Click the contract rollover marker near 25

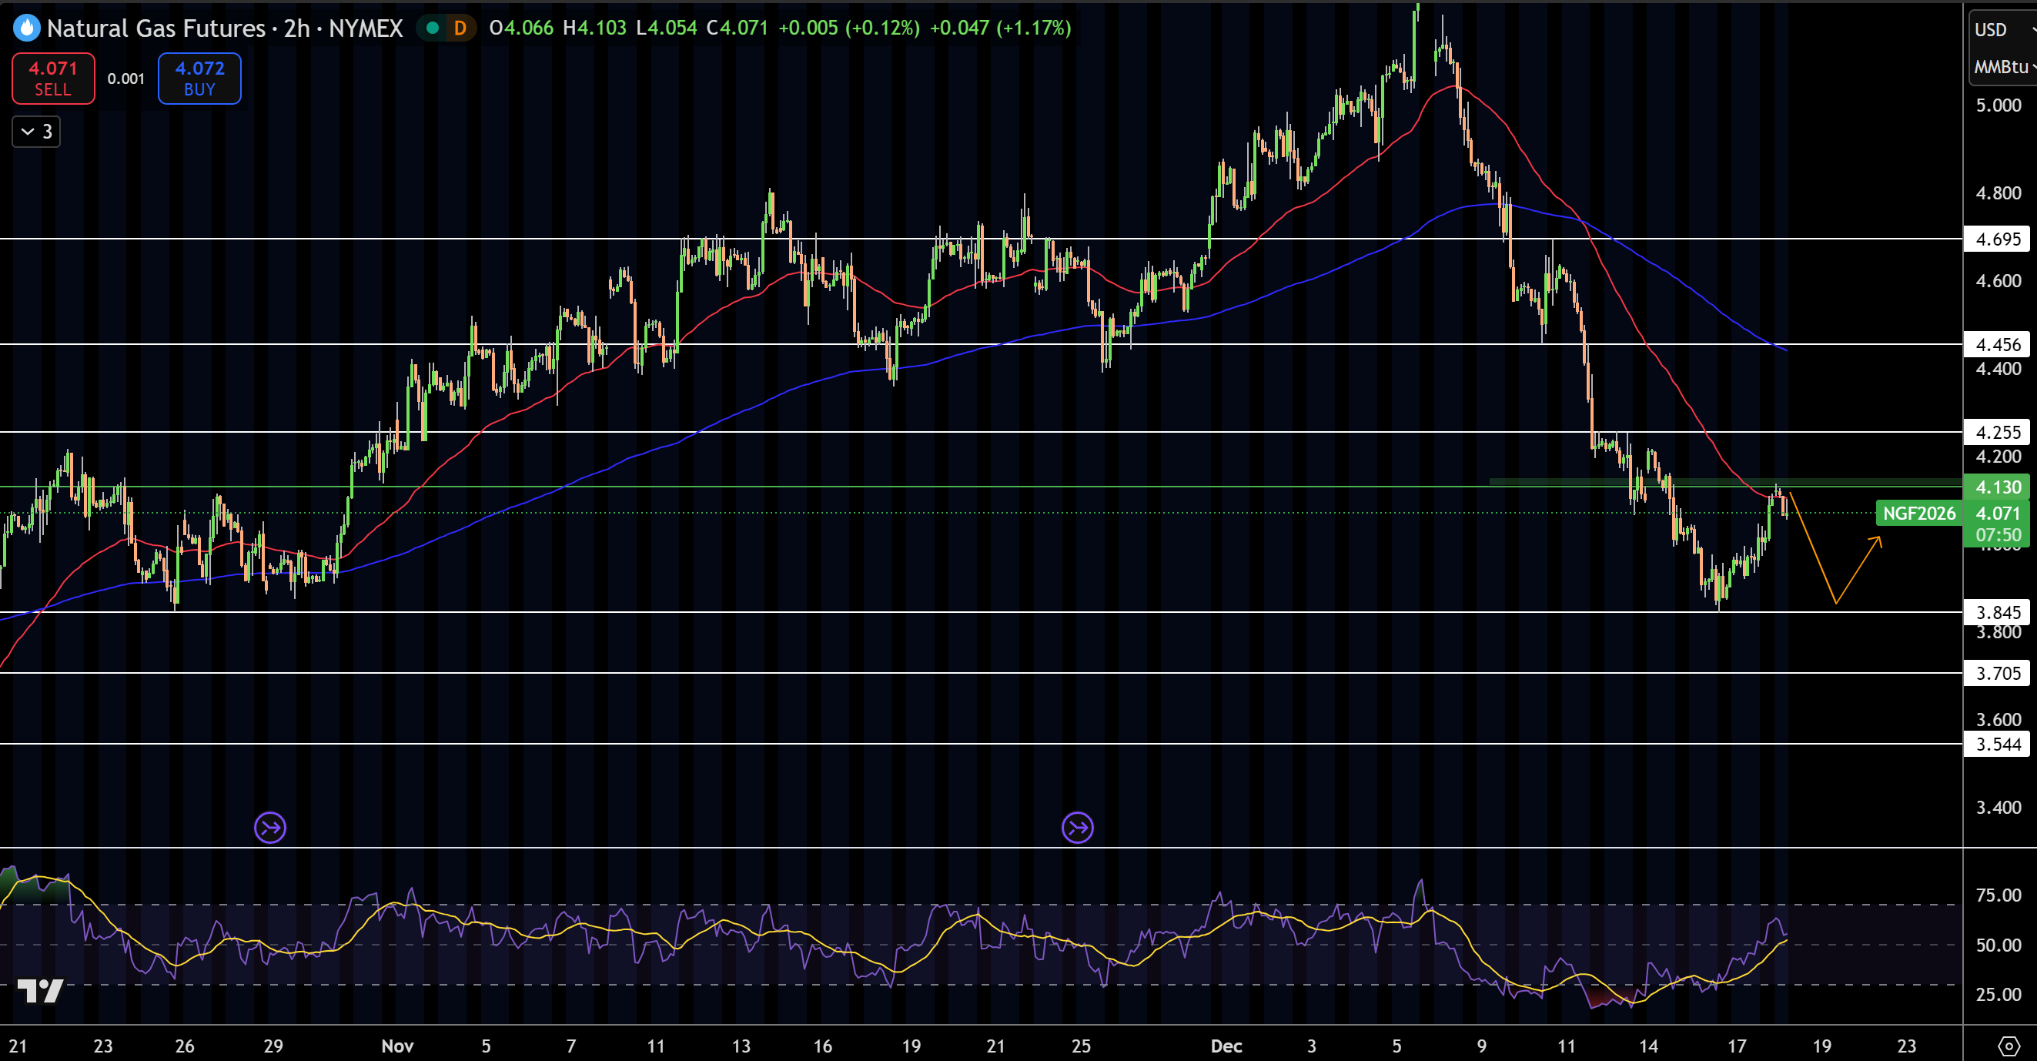coord(1077,828)
